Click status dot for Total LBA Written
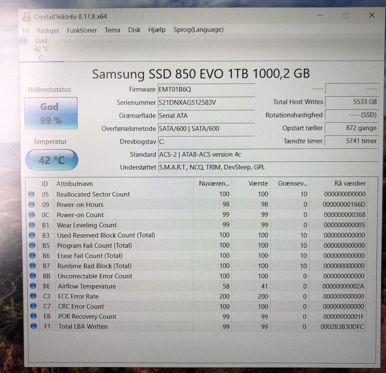This screenshot has width=386, height=373. coord(34,326)
